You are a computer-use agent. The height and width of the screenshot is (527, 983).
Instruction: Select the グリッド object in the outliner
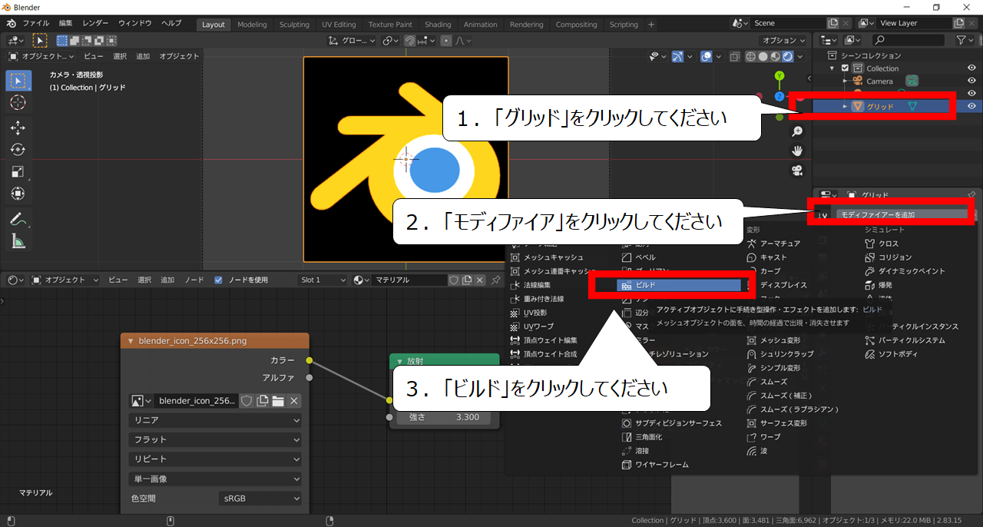point(880,106)
